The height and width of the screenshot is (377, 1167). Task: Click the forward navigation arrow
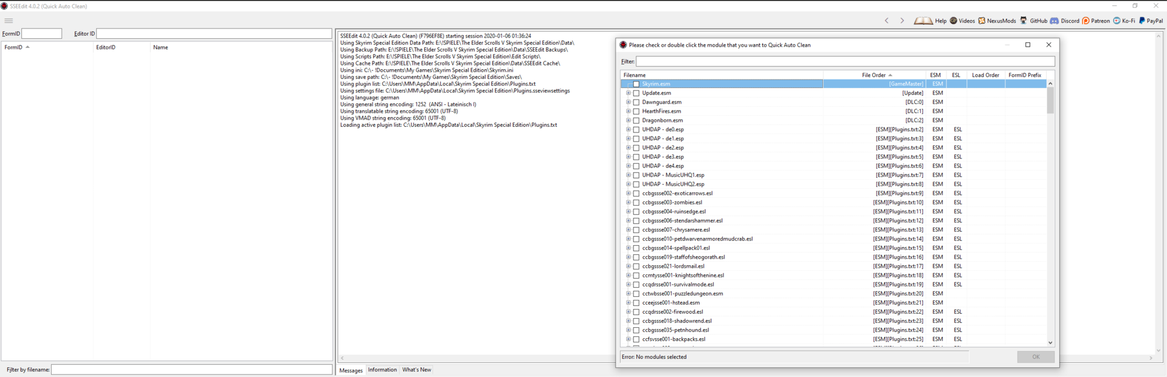pos(902,21)
